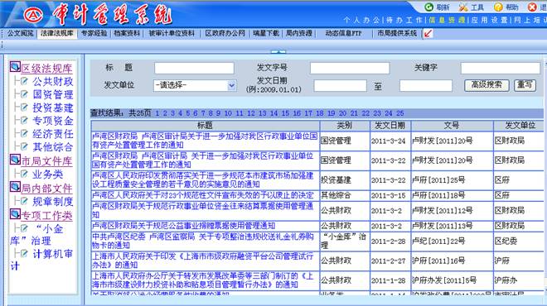Click the folder icon beside 市局文件库
The height and width of the screenshot is (306, 547).
pos(15,160)
